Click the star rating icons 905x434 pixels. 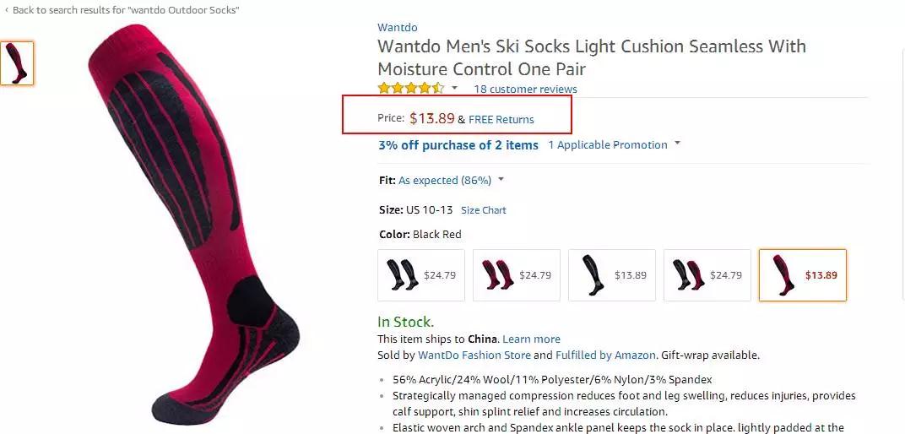click(x=410, y=89)
